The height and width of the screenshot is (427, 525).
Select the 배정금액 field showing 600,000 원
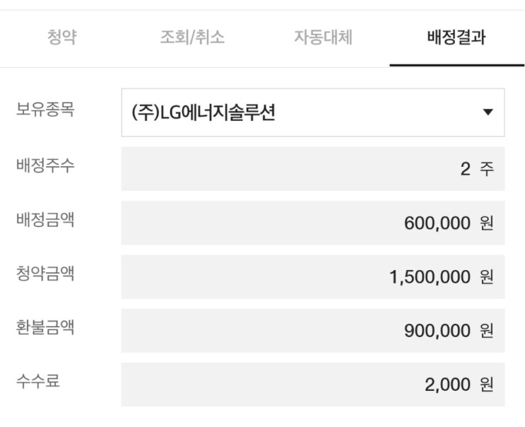point(312,223)
